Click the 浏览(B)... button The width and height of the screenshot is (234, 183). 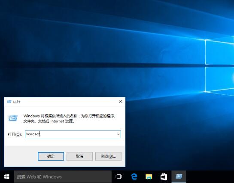(x=108, y=156)
